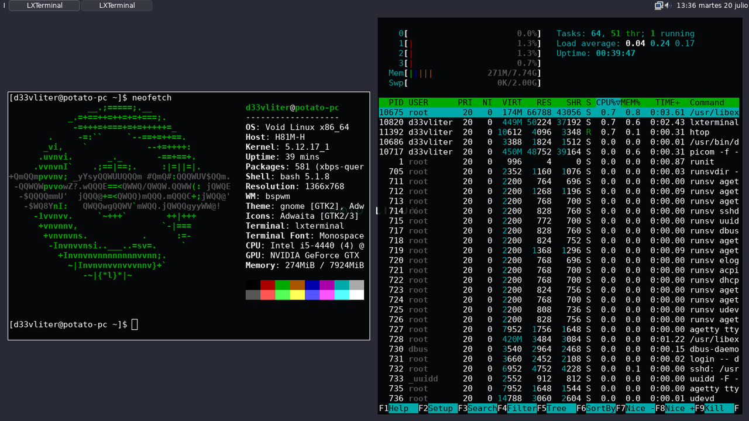The width and height of the screenshot is (749, 421).
Task: Click the empty bash prompt in neofetch terminal
Action: click(73, 324)
